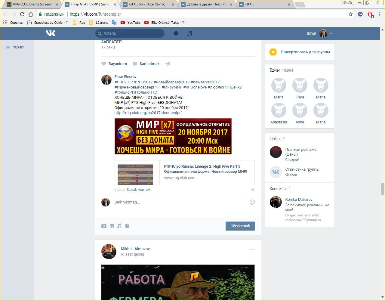Open the РПГ-Клуб Russia Lineage 2 link preview
This screenshot has width=385, height=301.
point(185,172)
